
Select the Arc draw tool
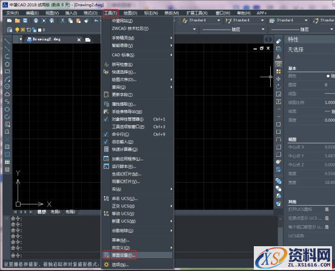pyautogui.click(x=7, y=79)
